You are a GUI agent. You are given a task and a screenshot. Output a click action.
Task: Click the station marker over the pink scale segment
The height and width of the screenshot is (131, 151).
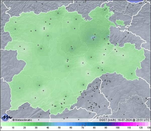tap(137, 125)
